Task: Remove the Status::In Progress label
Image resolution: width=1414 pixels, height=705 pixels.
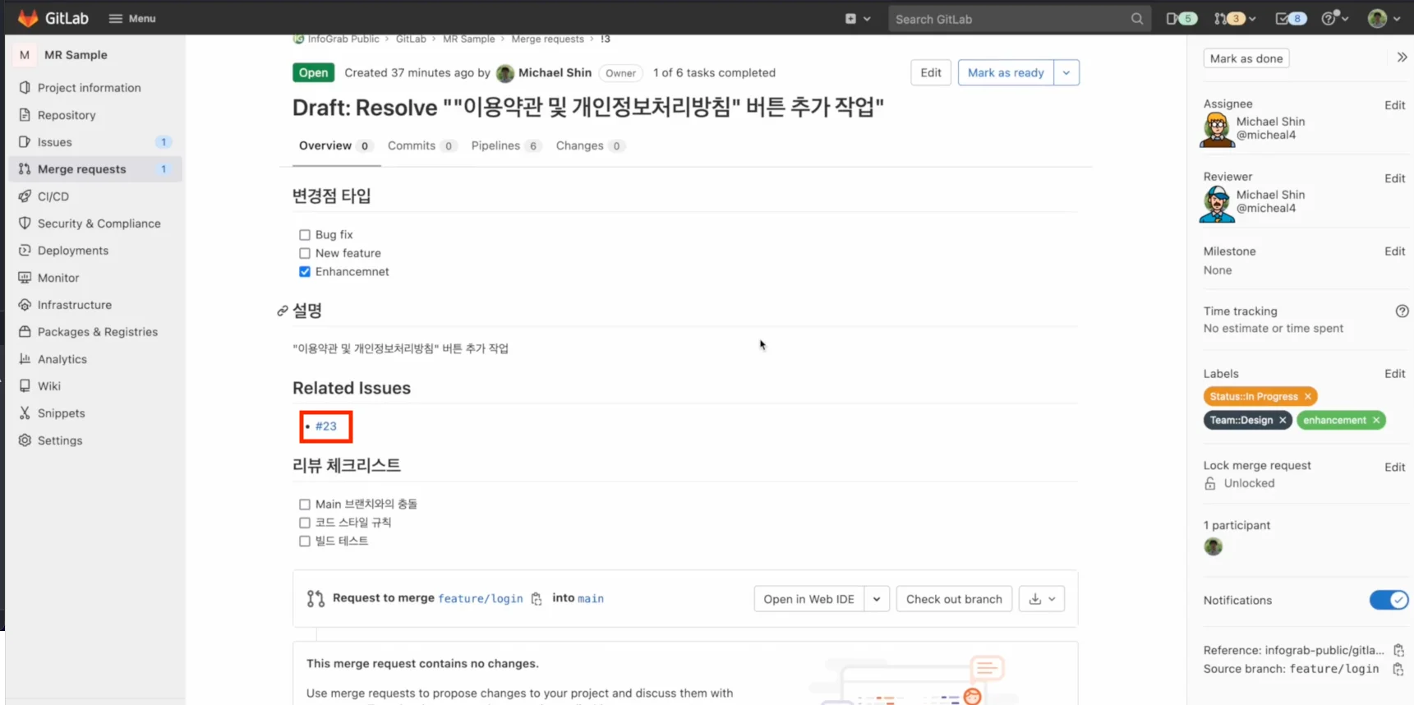Action: pos(1308,397)
